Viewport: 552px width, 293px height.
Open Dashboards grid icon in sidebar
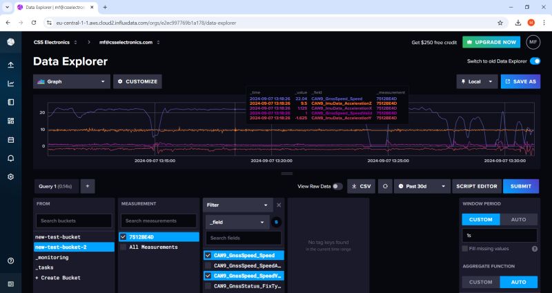pos(10,121)
